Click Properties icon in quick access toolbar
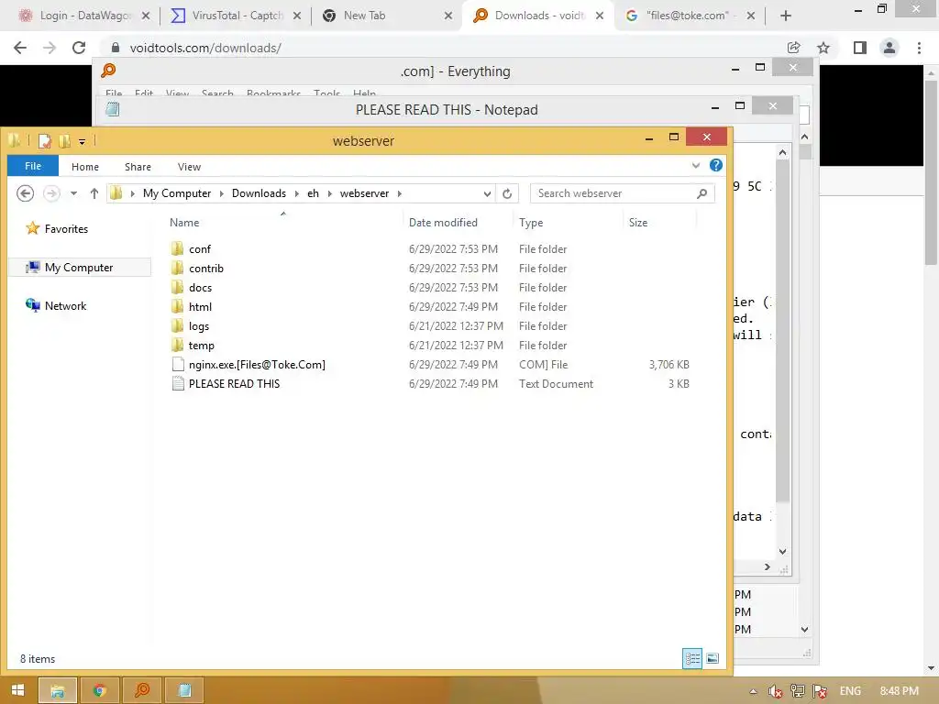Screen dimensions: 939x704 pyautogui.click(x=44, y=141)
